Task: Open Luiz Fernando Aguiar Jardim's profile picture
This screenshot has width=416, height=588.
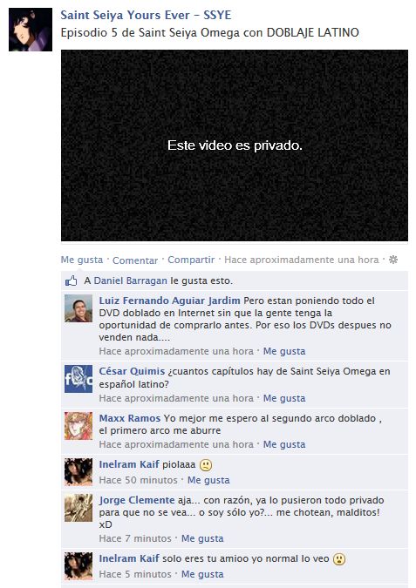Action: pos(78,308)
